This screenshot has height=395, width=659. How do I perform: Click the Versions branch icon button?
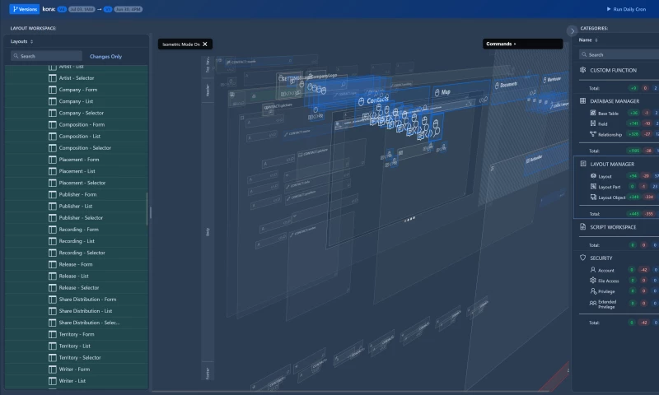coord(16,8)
